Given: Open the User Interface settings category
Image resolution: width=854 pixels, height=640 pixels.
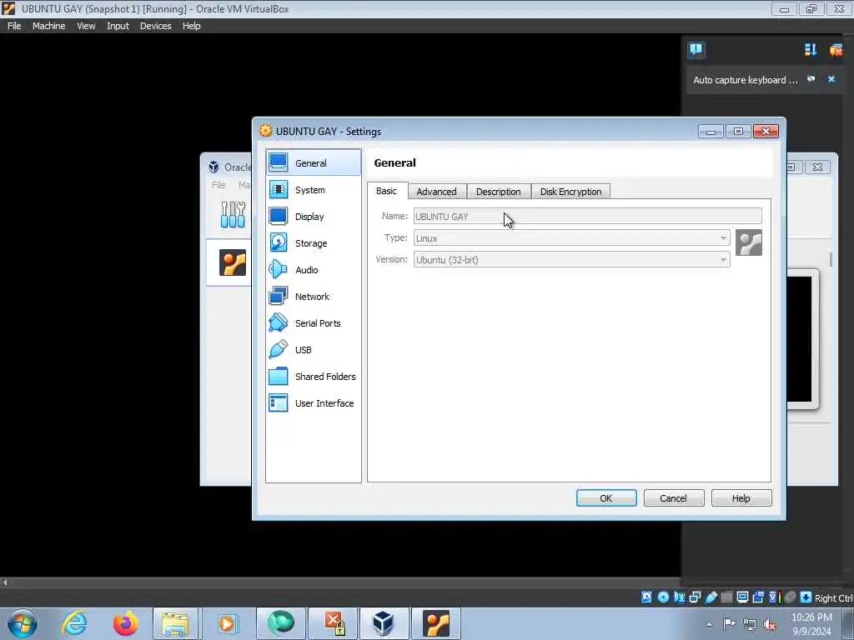Looking at the screenshot, I should point(314,402).
